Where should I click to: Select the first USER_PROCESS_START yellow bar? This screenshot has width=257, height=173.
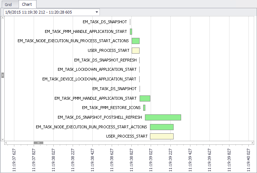pyautogui.click(x=136, y=50)
